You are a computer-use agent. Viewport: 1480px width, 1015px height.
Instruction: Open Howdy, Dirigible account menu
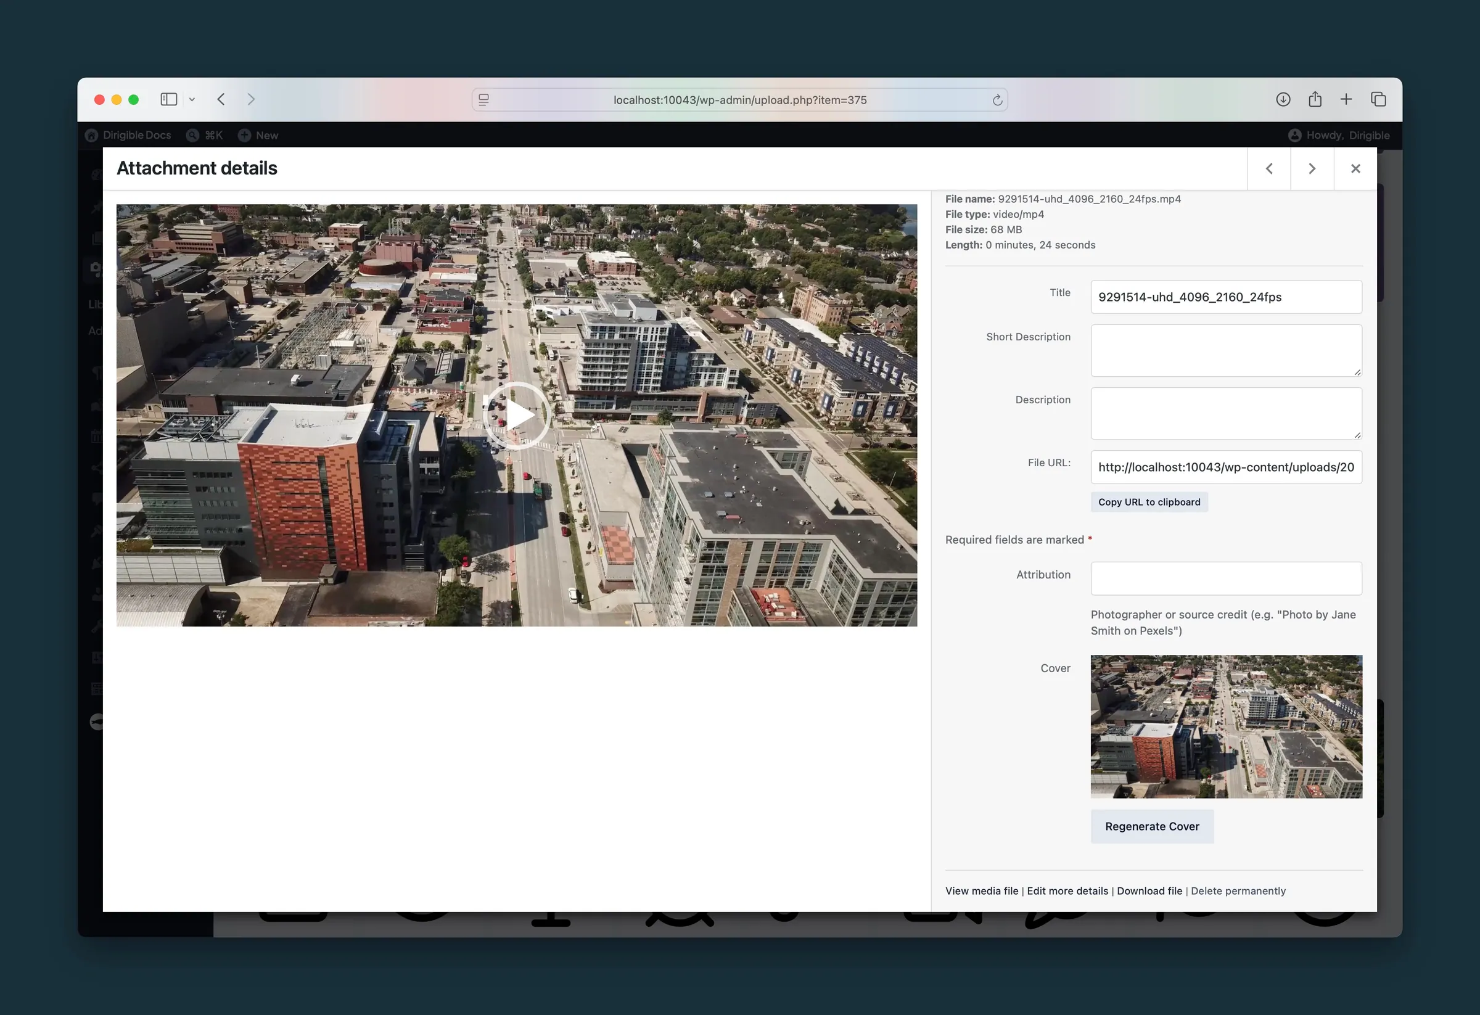(x=1339, y=135)
